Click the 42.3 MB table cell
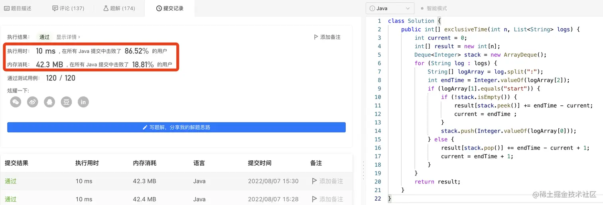The image size is (603, 205). 145,181
